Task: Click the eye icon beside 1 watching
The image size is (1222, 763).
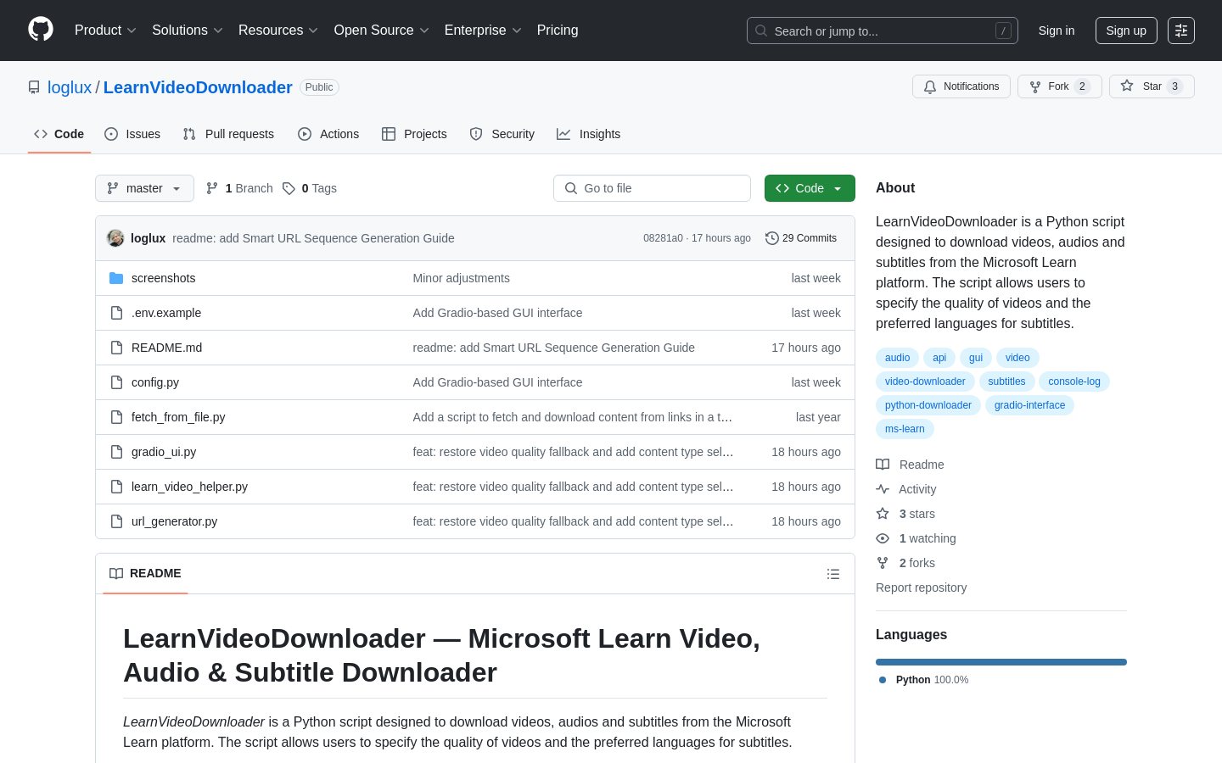Action: click(883, 538)
